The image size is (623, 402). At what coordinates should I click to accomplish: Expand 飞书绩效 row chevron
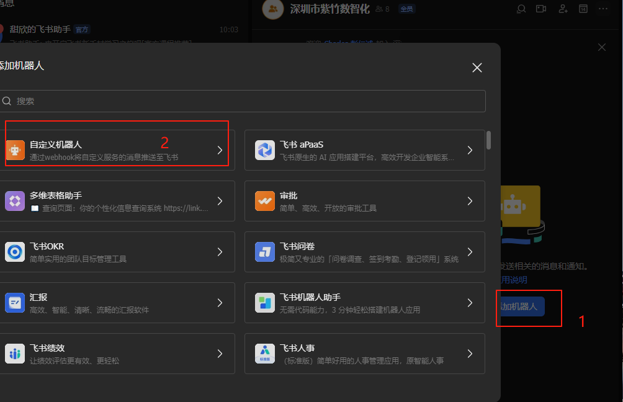pyautogui.click(x=220, y=354)
